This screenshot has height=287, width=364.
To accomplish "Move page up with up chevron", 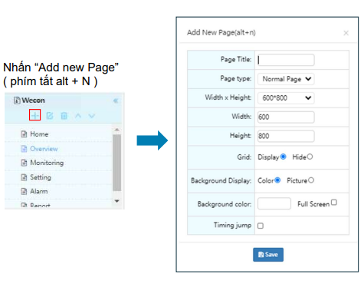I will click(78, 116).
